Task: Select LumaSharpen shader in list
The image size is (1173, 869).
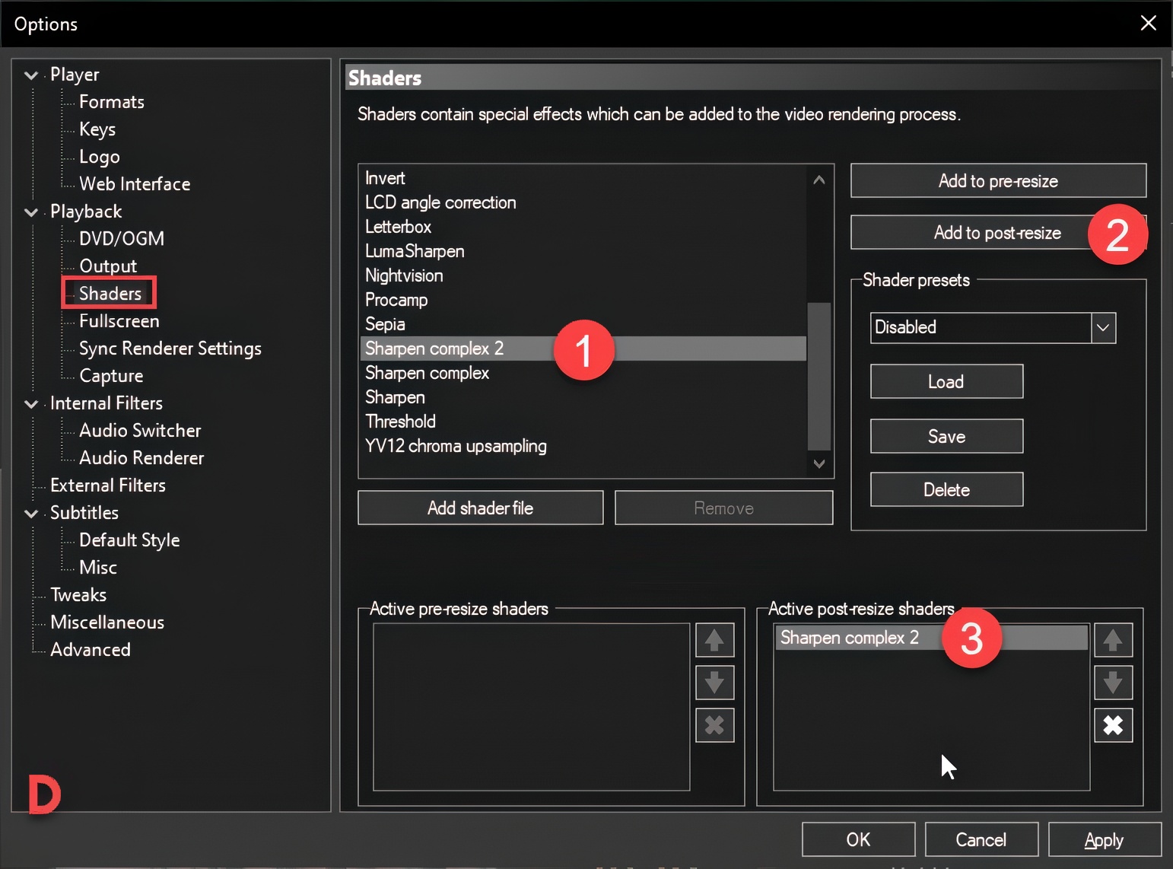Action: click(583, 251)
